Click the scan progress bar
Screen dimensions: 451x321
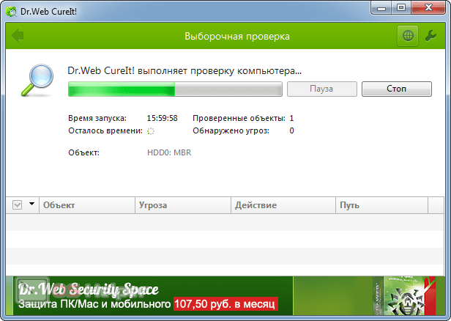[175, 89]
